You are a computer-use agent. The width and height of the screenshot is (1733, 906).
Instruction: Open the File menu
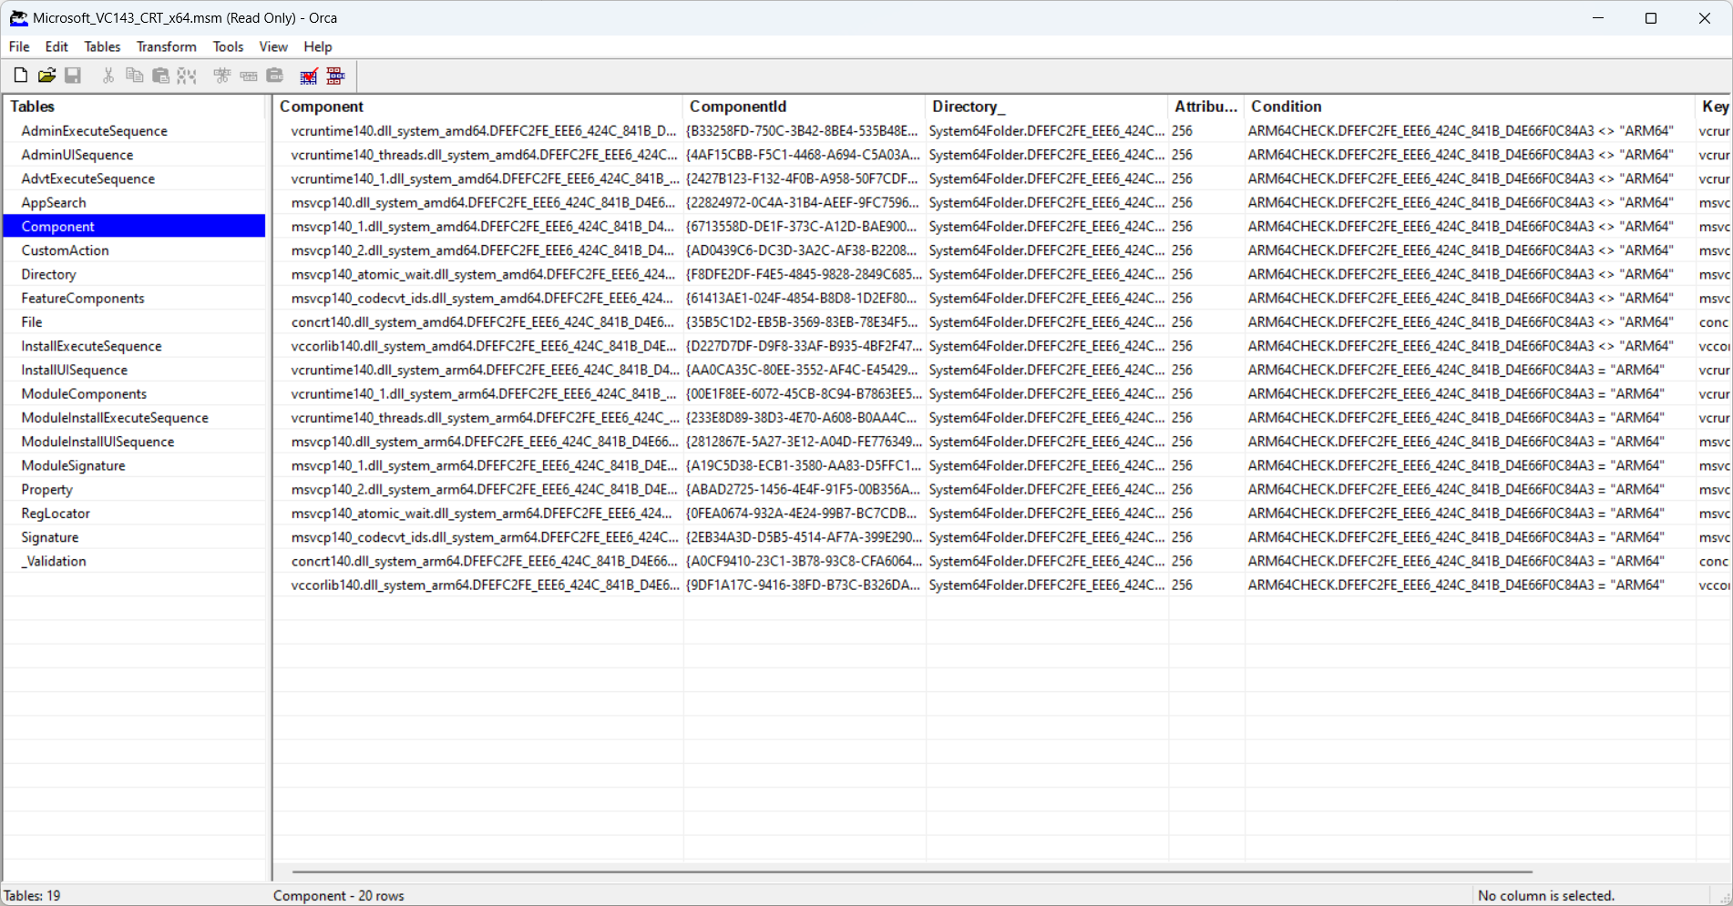(19, 46)
